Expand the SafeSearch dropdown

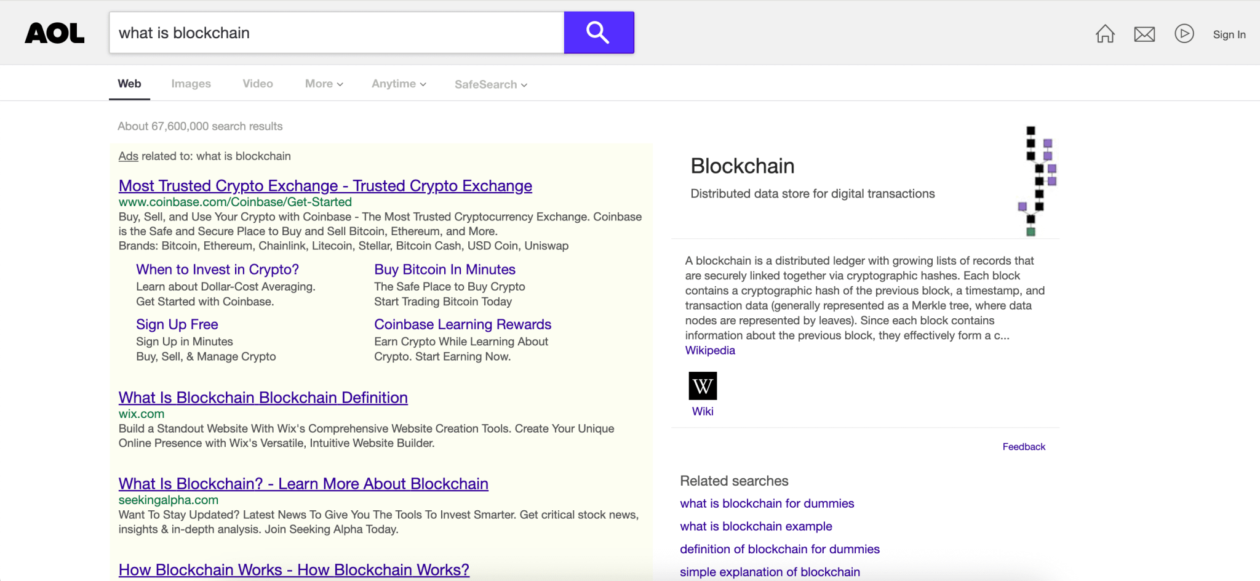pyautogui.click(x=490, y=84)
